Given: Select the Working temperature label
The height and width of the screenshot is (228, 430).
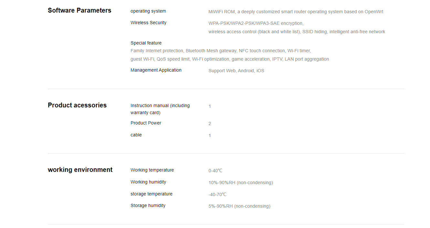Looking at the screenshot, I should [x=152, y=170].
